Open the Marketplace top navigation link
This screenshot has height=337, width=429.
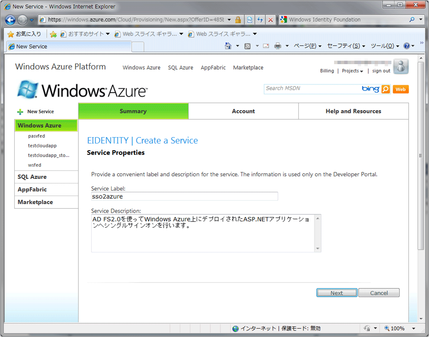coord(248,67)
